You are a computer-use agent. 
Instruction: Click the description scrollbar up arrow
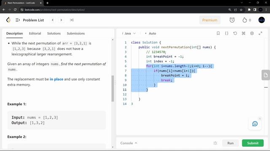[113, 40]
